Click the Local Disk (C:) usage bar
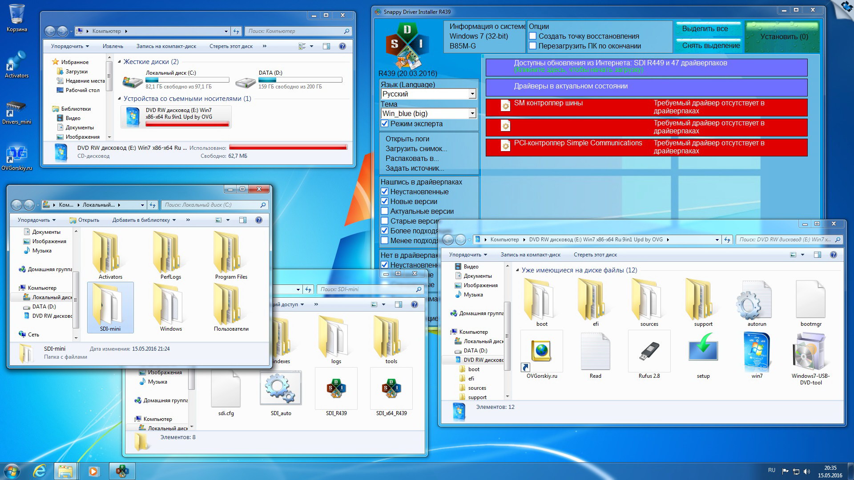 tap(187, 80)
